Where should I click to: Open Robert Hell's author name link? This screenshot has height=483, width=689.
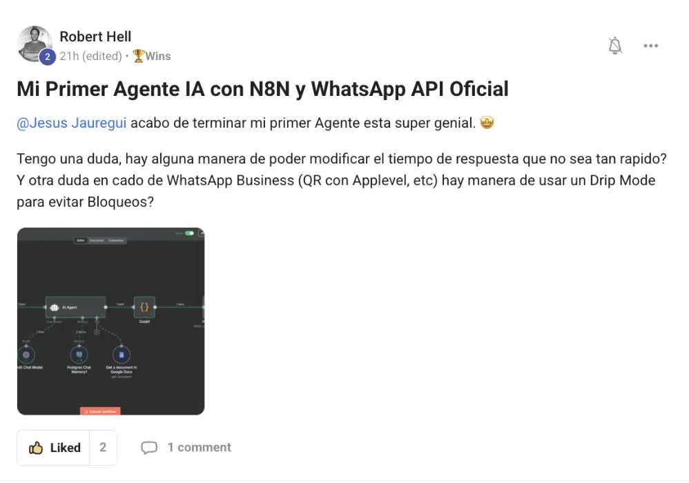95,37
